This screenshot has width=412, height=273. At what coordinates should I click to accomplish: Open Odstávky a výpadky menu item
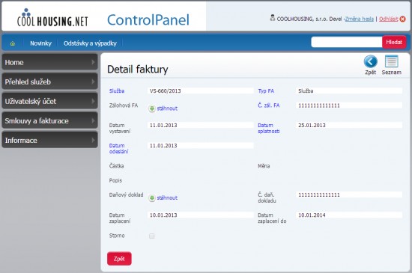pos(90,43)
